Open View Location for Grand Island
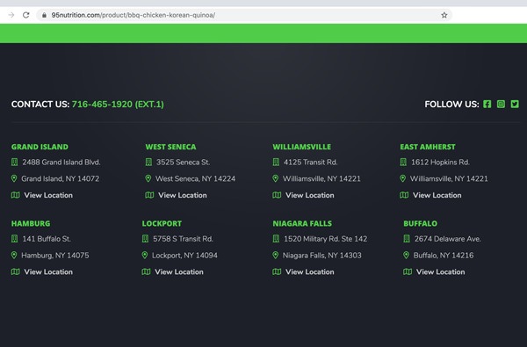 coord(48,195)
